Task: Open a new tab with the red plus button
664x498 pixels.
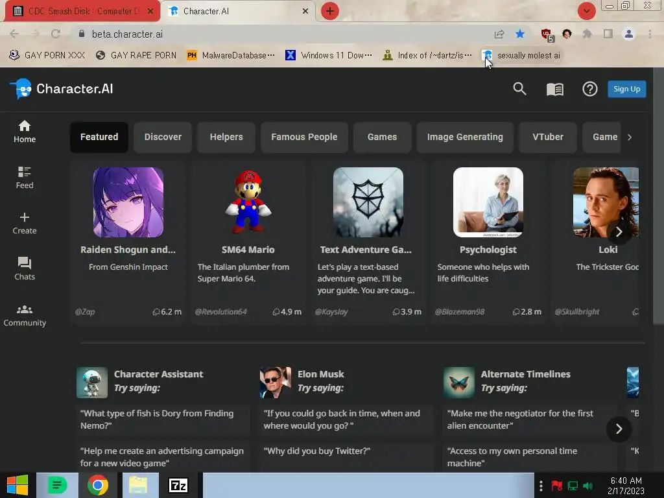Action: coord(330,11)
